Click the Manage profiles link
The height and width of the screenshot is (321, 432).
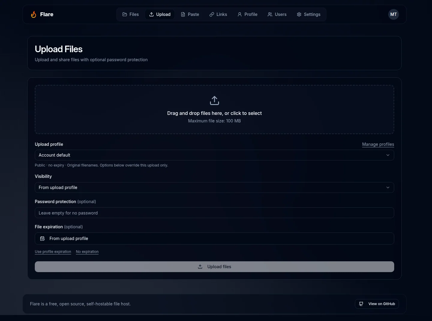point(378,144)
